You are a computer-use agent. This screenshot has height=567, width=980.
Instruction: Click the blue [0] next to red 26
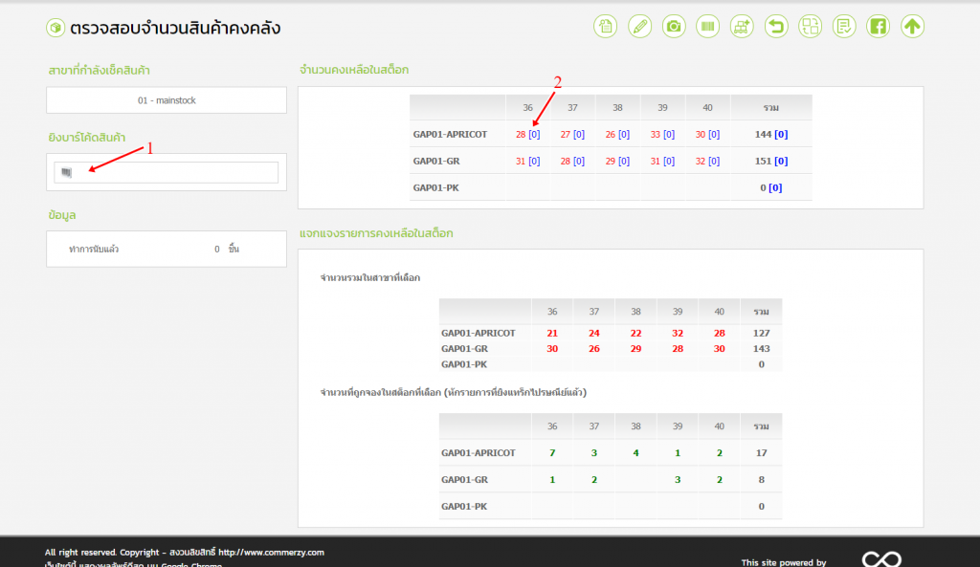[x=624, y=134]
